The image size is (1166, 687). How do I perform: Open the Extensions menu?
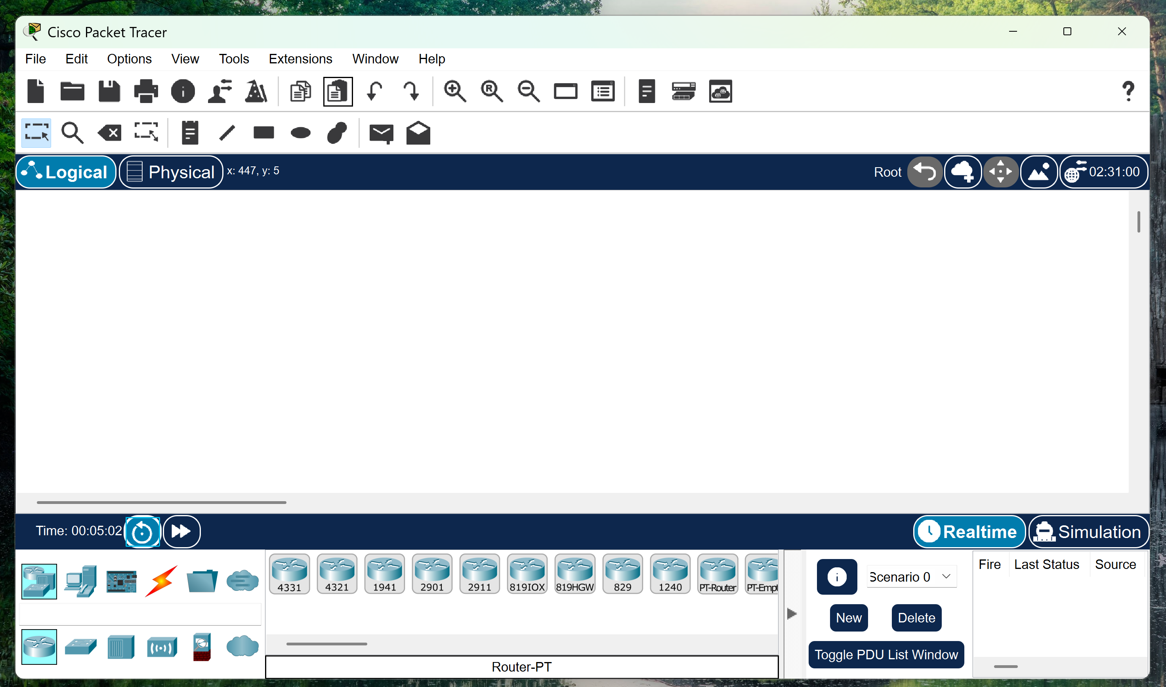(300, 59)
